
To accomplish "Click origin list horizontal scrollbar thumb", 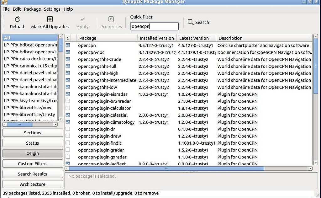I will (x=19, y=124).
